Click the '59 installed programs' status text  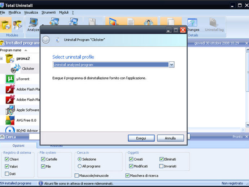pyautogui.click(x=16, y=183)
